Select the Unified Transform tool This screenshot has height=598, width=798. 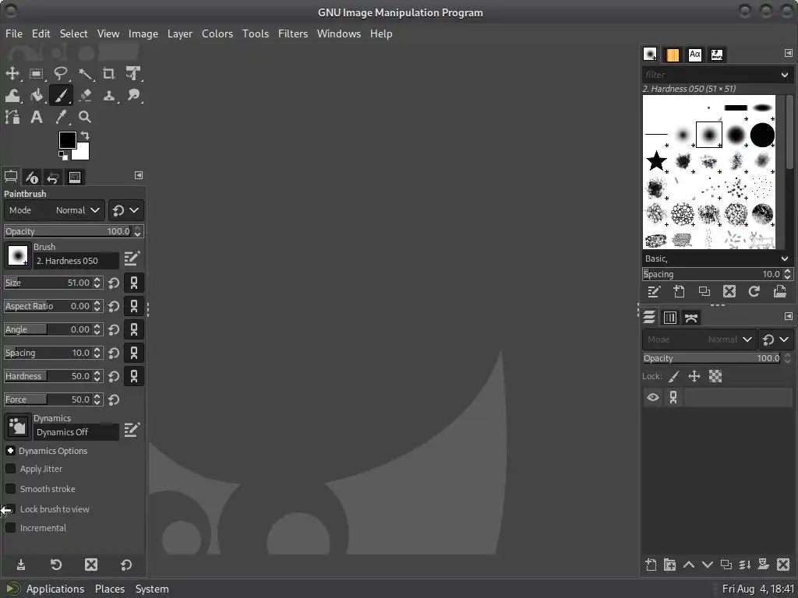click(x=133, y=73)
